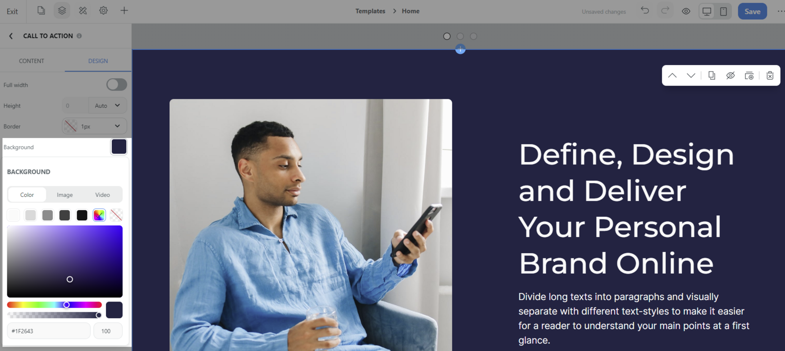Screen dimensions: 785x351
Task: Hide the section with crossed eye icon
Action: point(731,75)
